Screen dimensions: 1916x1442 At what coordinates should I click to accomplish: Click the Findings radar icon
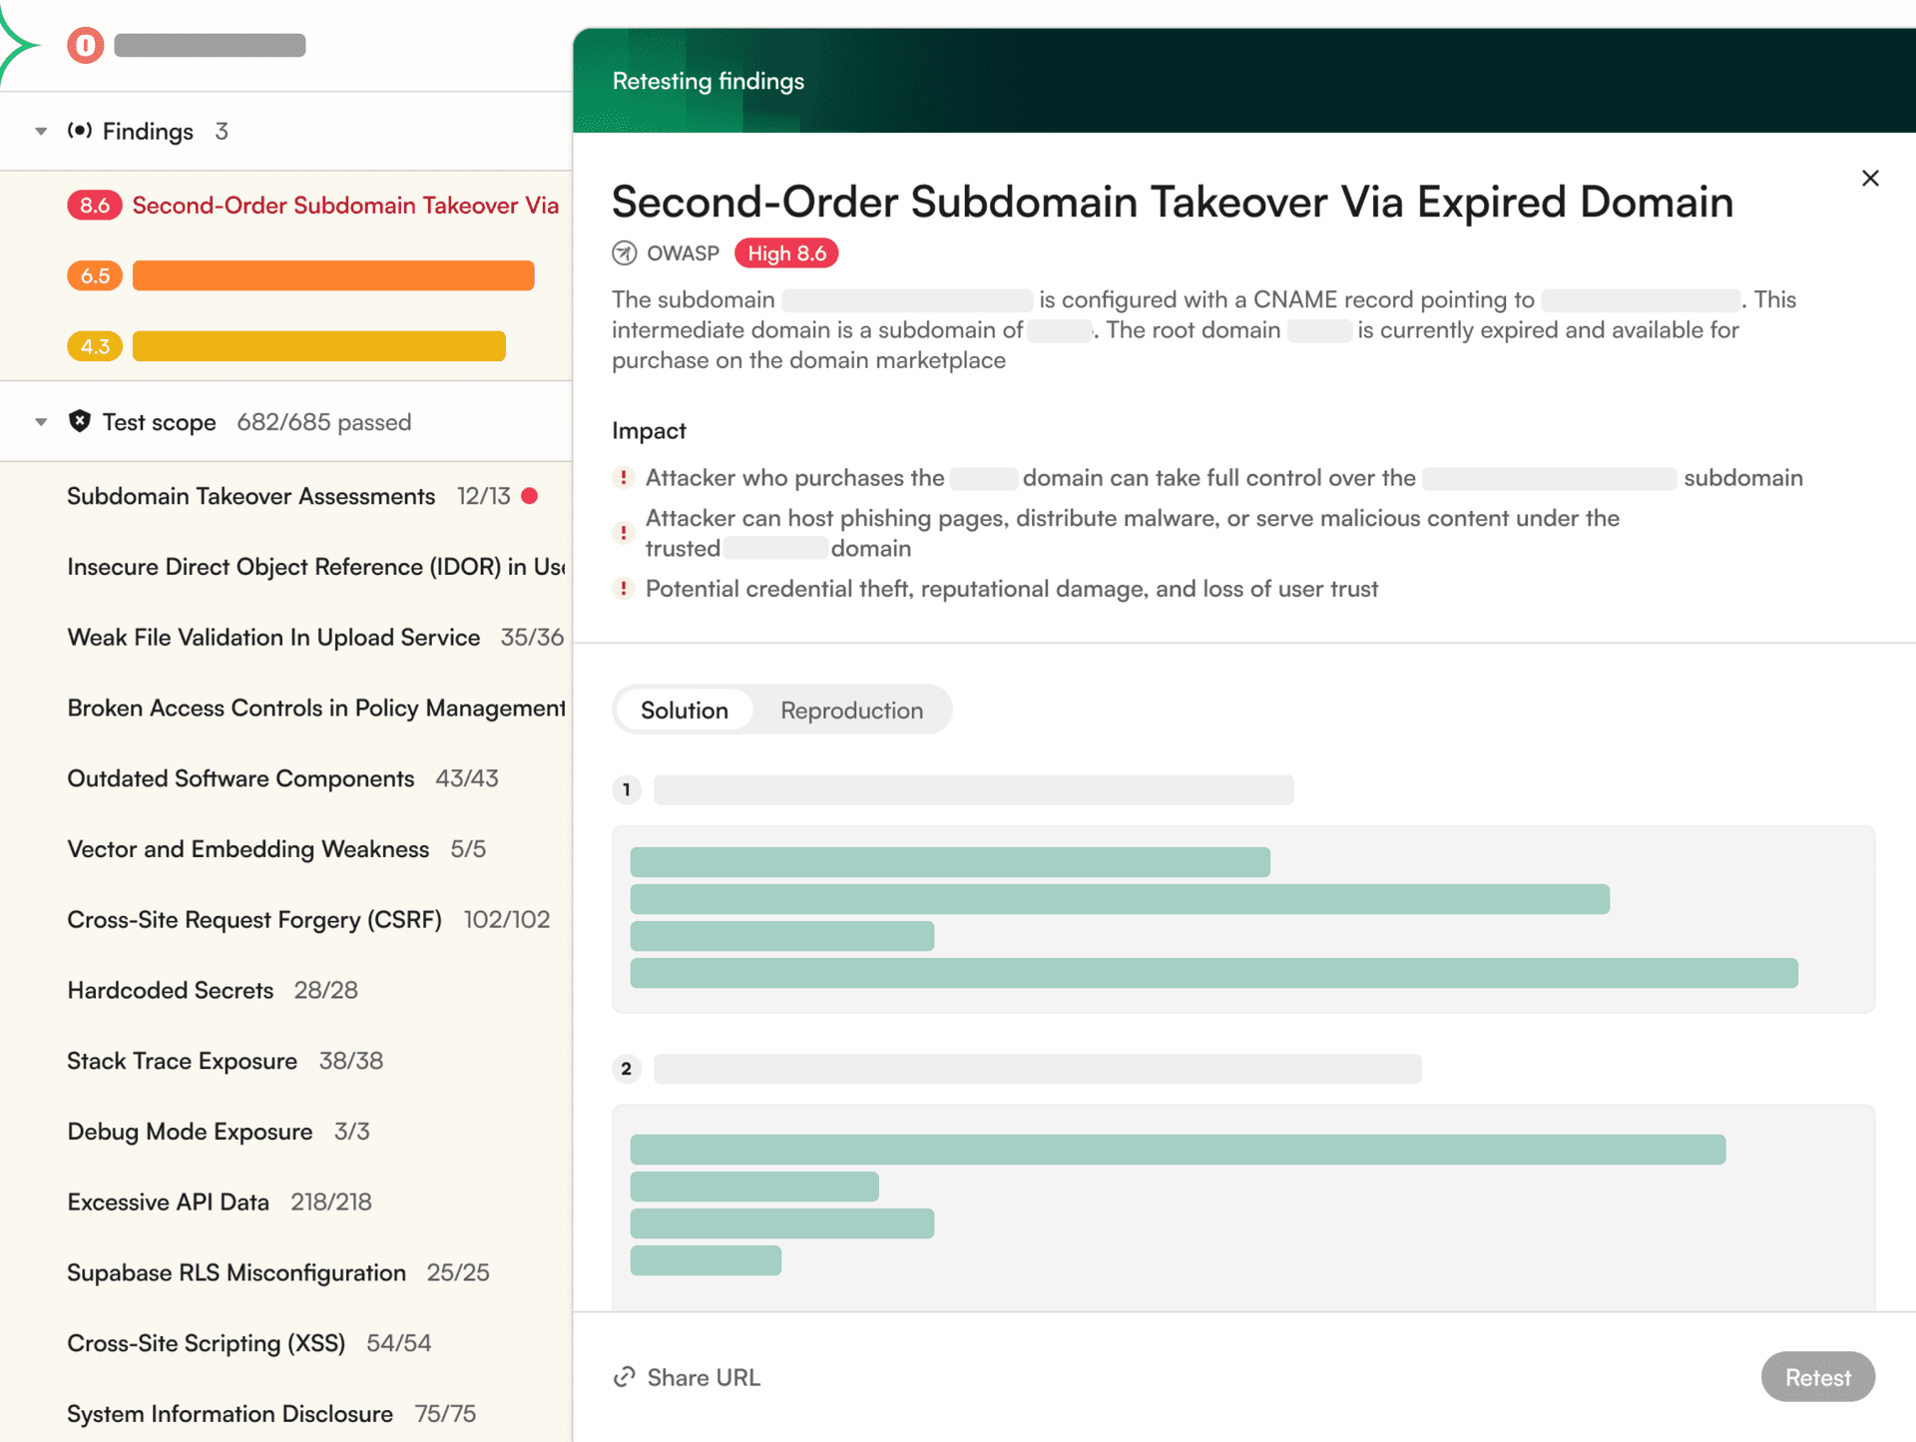(80, 131)
